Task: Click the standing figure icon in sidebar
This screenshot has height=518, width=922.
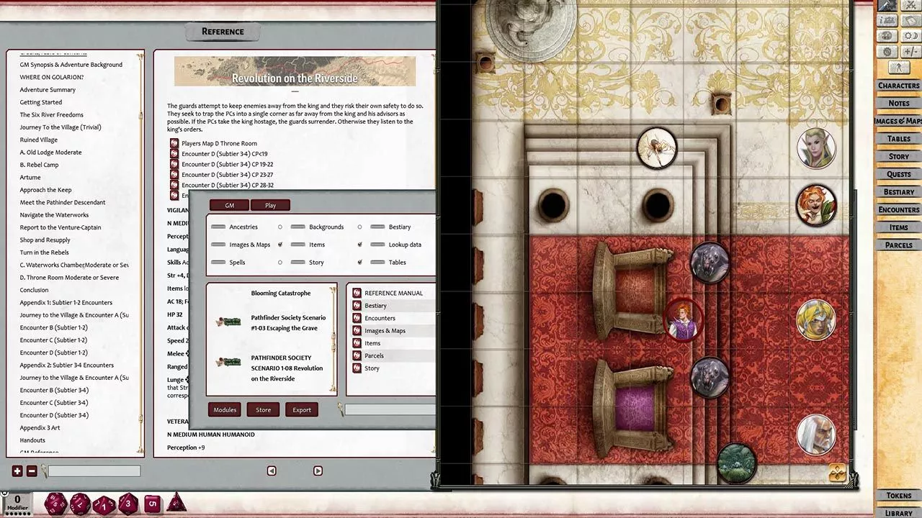Action: 898,68
